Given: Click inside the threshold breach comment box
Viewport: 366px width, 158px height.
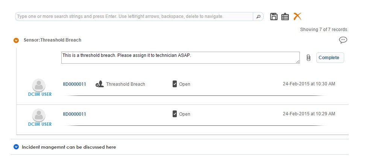Looking at the screenshot, I should [180, 58].
